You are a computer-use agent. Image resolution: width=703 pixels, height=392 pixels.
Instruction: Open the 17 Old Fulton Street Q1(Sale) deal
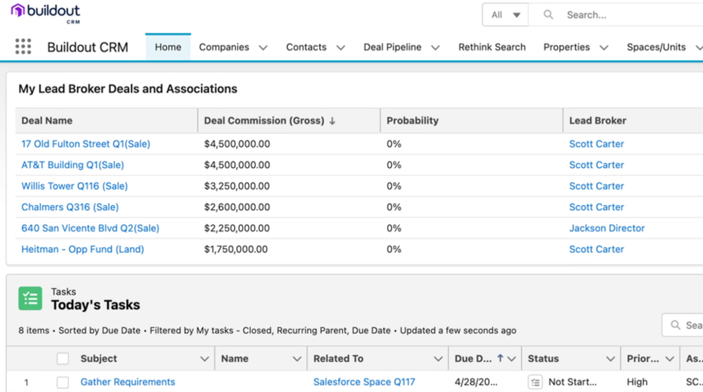click(x=86, y=144)
